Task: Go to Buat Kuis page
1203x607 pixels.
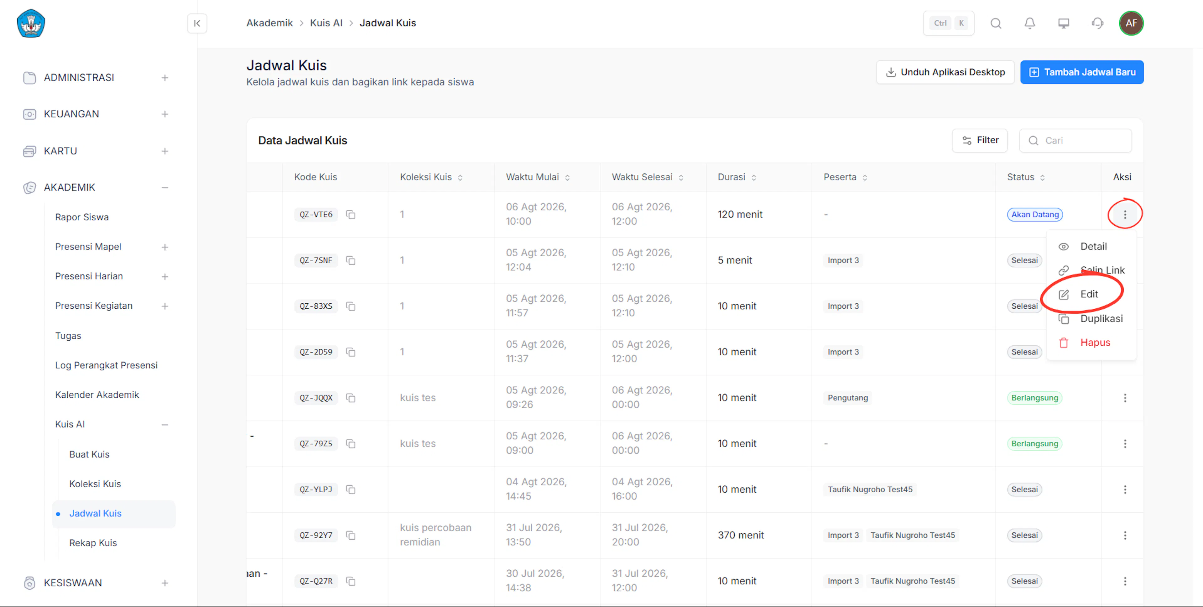Action: tap(89, 454)
